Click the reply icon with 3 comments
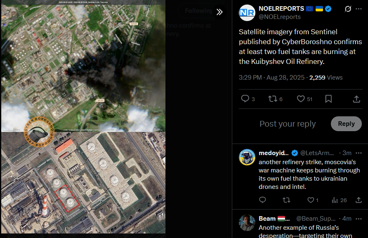Image resolution: width=368 pixels, height=238 pixels. pyautogui.click(x=245, y=99)
